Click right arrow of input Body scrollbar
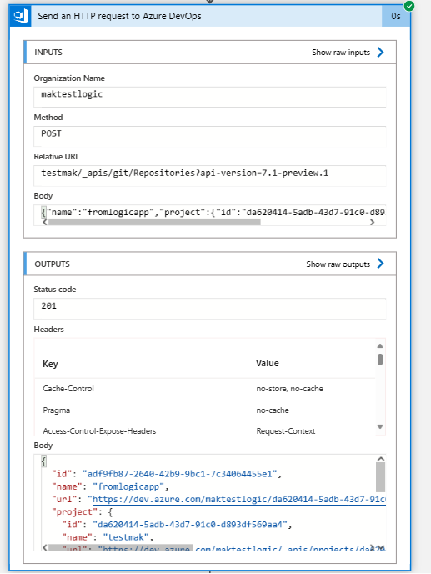431x574 pixels. [372, 222]
